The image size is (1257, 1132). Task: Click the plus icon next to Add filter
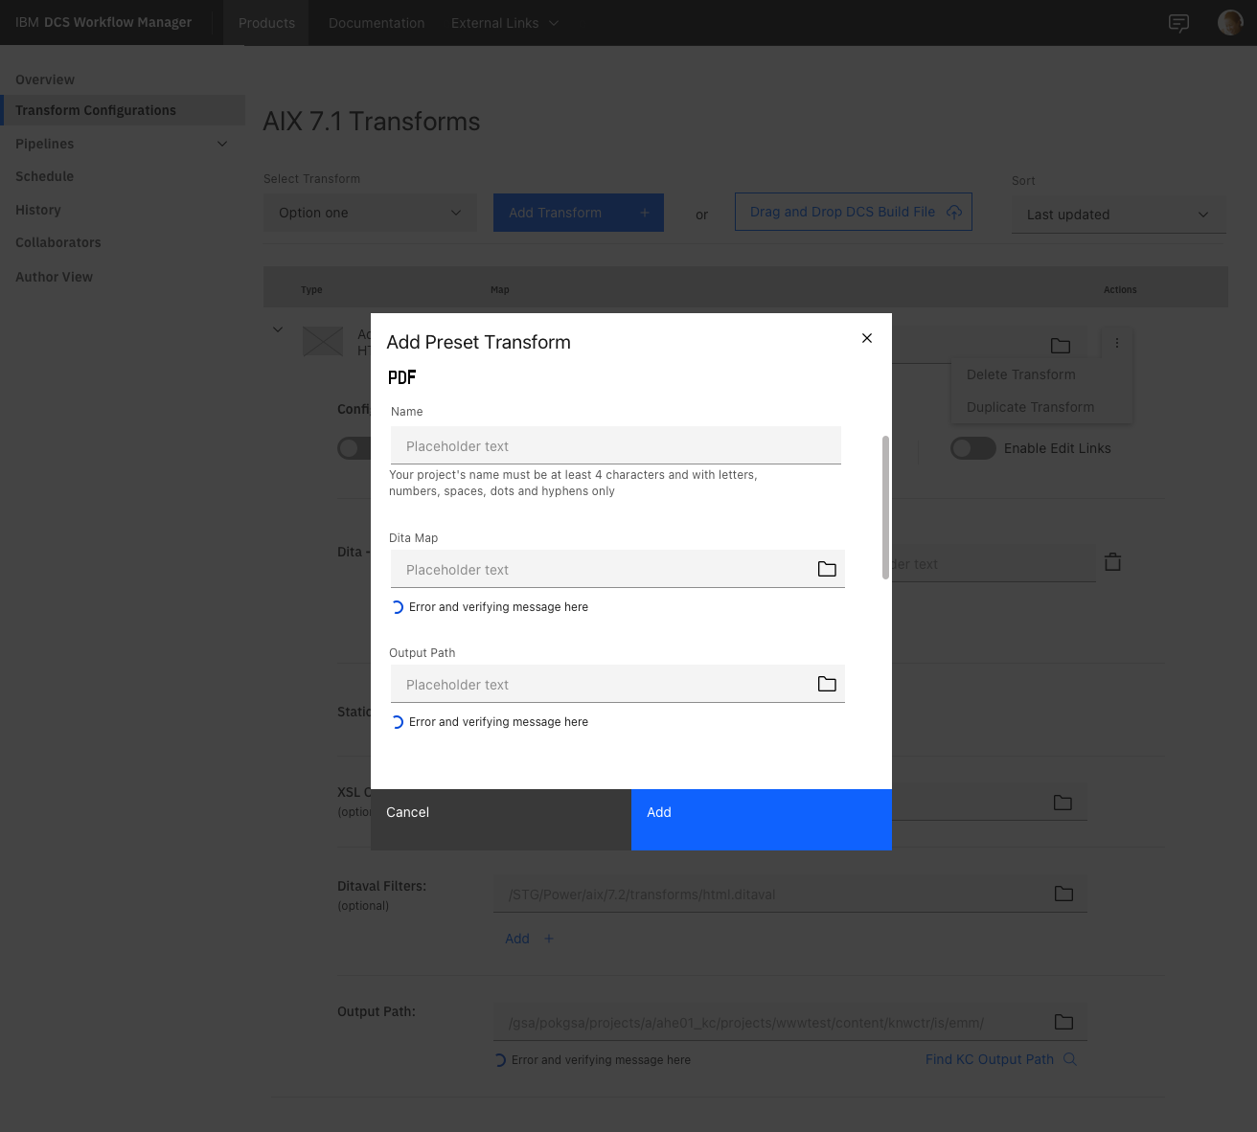(x=549, y=939)
